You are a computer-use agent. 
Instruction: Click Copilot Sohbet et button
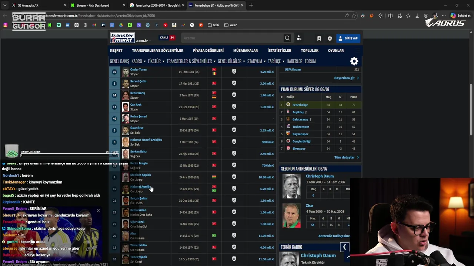(x=460, y=16)
